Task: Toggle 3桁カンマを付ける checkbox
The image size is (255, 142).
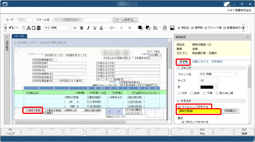Action: (183, 122)
